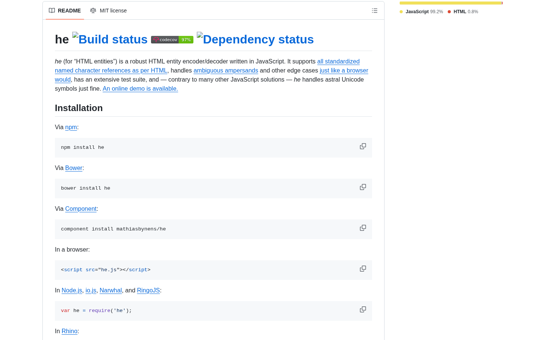Click the script src="he.js" code text
The height and width of the screenshot is (340, 545).
coord(106,270)
